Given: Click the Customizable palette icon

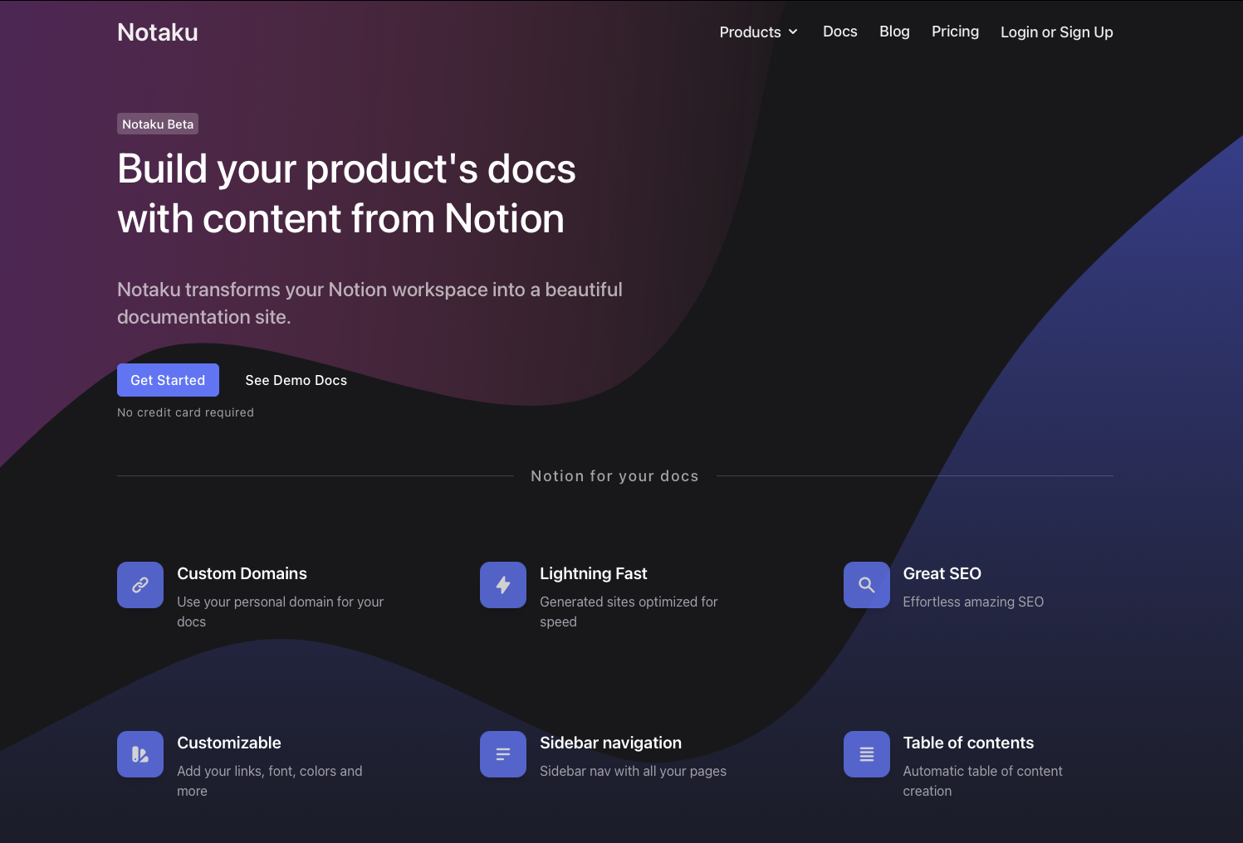Looking at the screenshot, I should tap(140, 754).
